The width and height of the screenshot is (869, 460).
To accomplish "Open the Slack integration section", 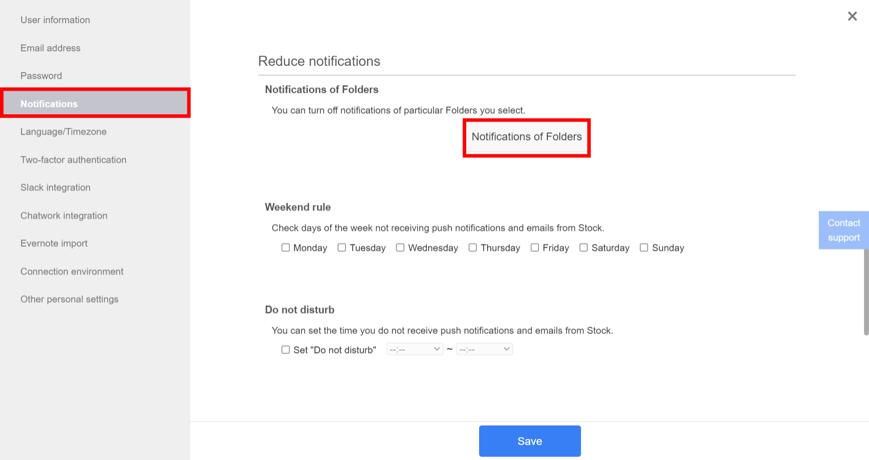I will pos(55,187).
